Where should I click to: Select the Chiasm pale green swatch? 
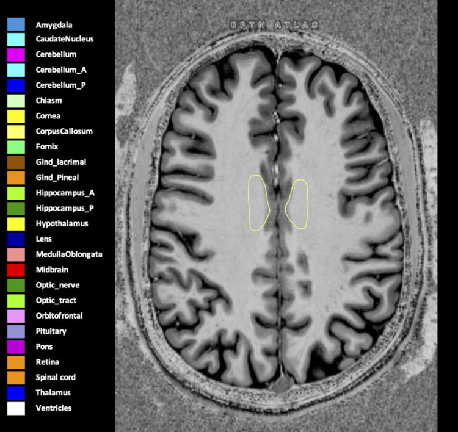(16, 101)
